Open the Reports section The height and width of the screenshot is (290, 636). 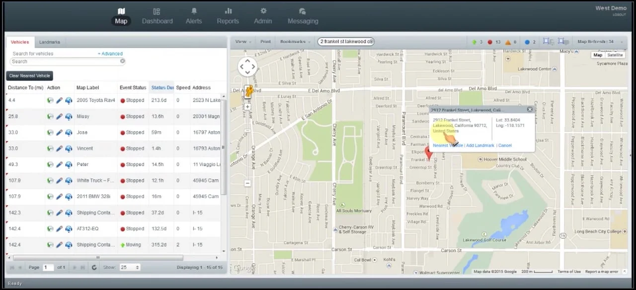(228, 16)
